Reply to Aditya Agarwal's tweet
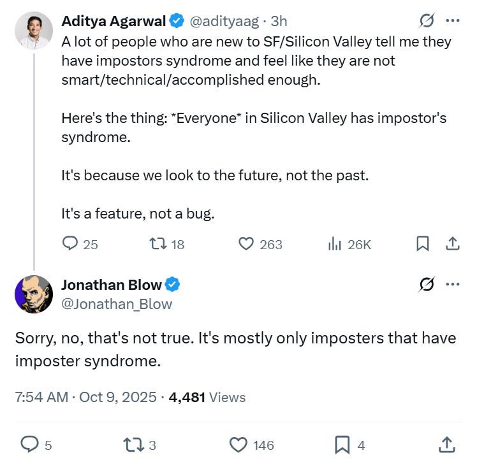 pos(71,243)
